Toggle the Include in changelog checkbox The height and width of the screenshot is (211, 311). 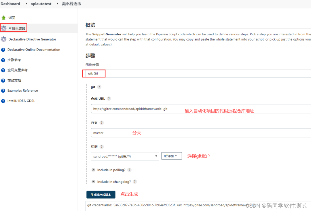93,182
